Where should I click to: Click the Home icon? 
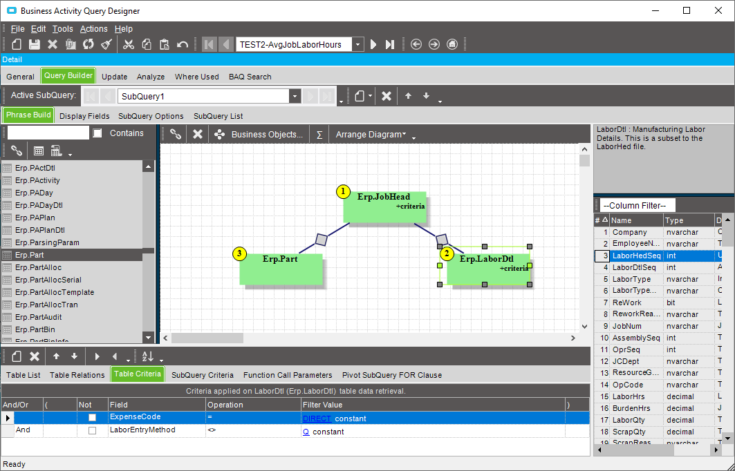tap(452, 44)
